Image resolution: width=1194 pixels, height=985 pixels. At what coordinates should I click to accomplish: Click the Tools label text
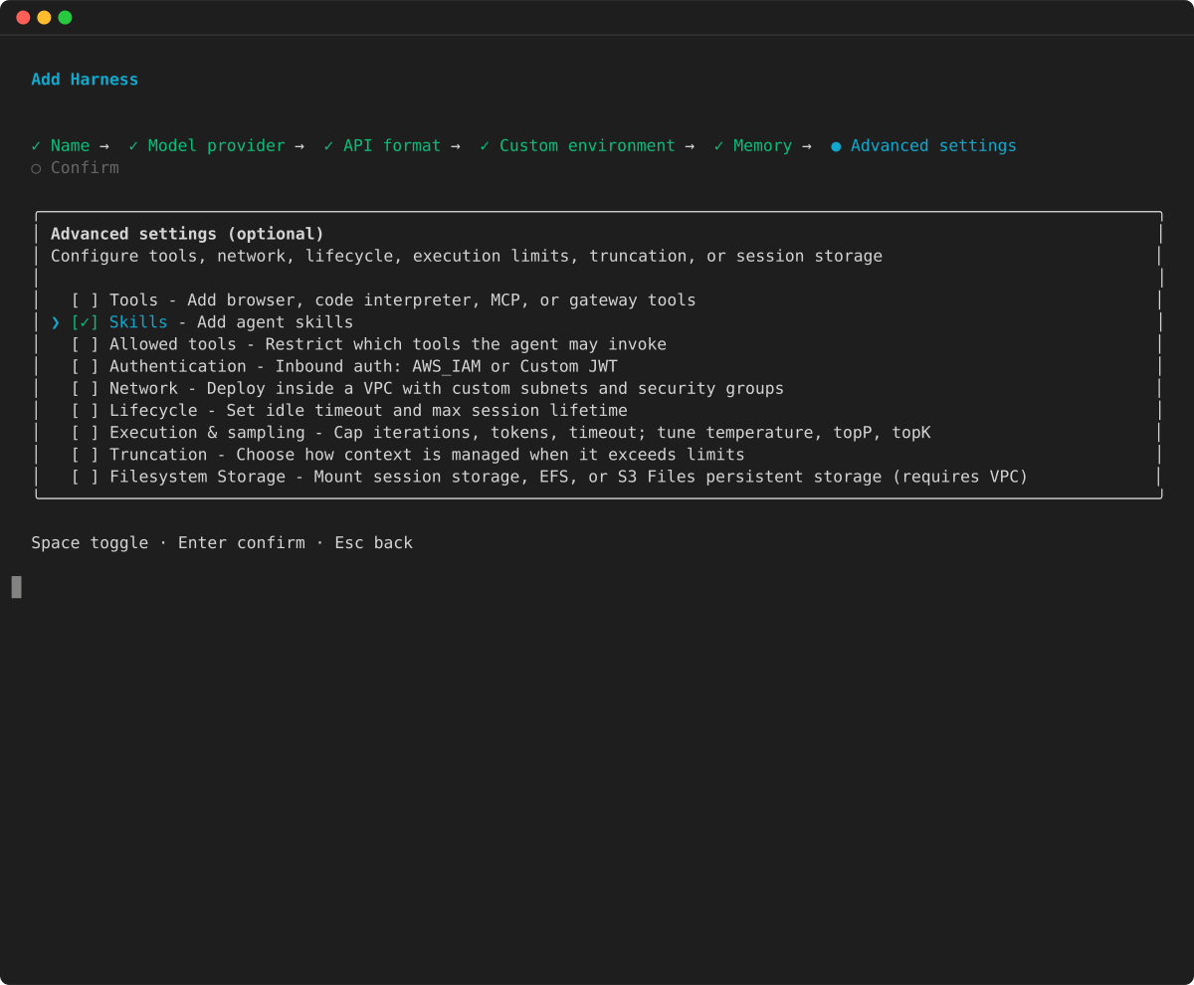[133, 300]
